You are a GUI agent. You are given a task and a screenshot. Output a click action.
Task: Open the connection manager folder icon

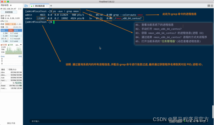(26, 6)
